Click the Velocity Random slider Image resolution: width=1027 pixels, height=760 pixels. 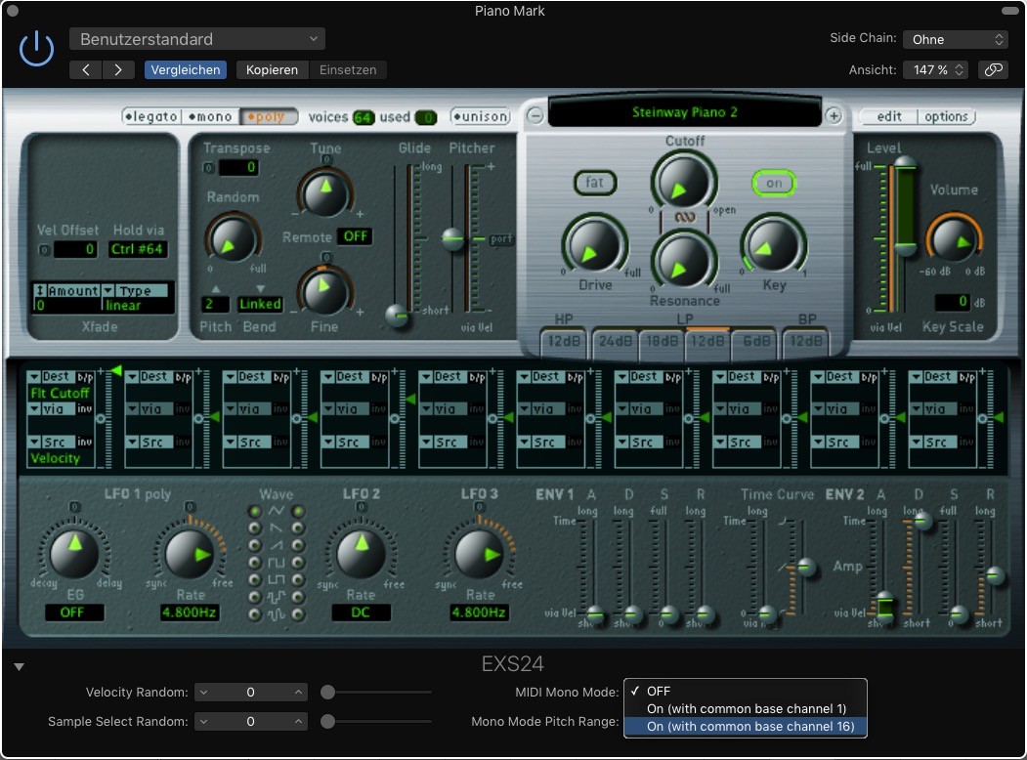pos(376,692)
